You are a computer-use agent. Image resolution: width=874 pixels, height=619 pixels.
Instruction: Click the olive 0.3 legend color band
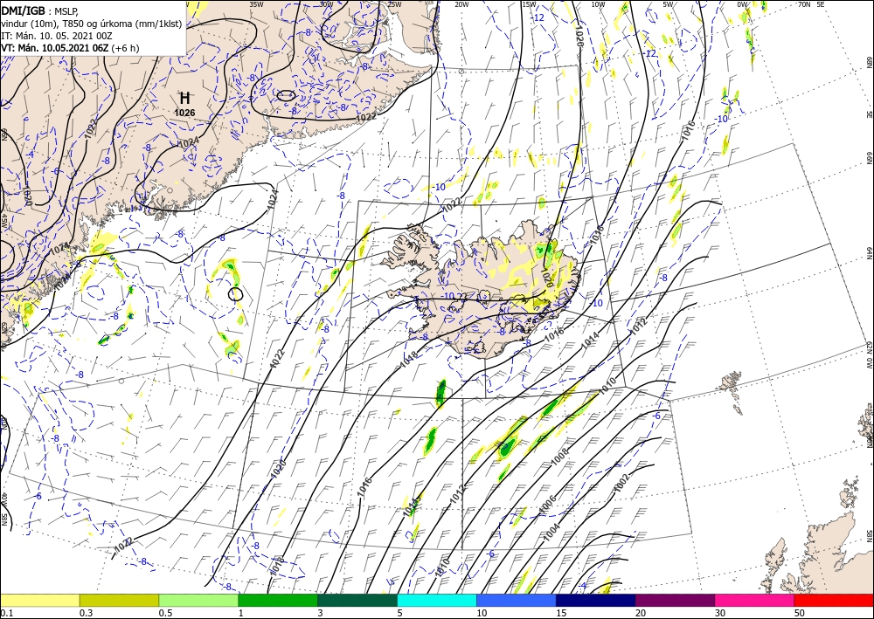point(119,600)
